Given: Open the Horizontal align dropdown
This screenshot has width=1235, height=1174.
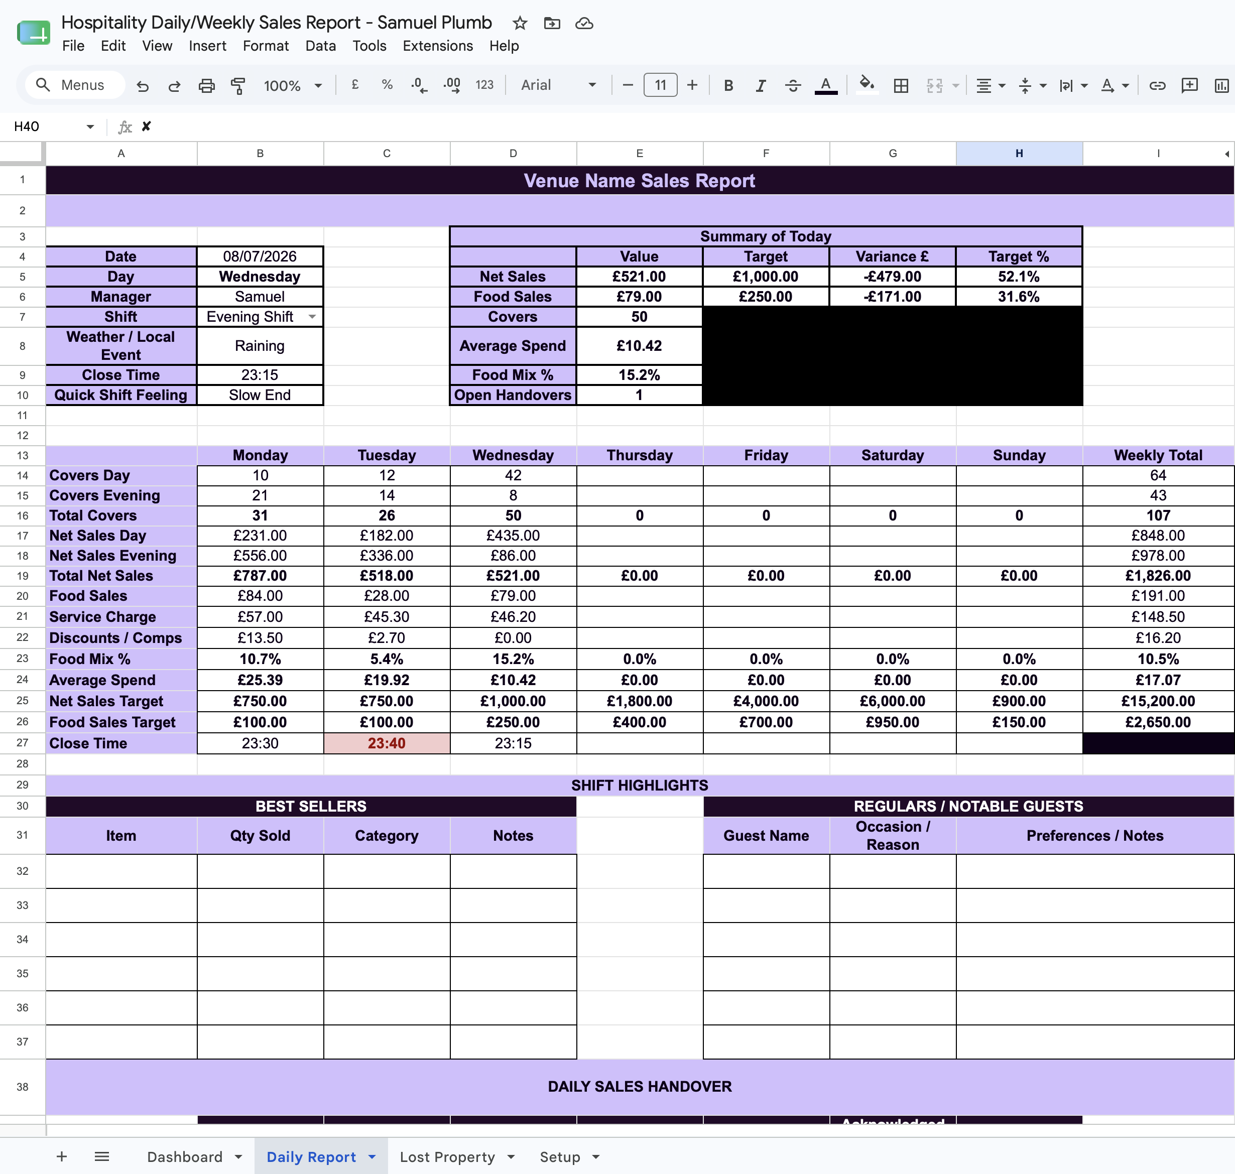Looking at the screenshot, I should tap(991, 85).
